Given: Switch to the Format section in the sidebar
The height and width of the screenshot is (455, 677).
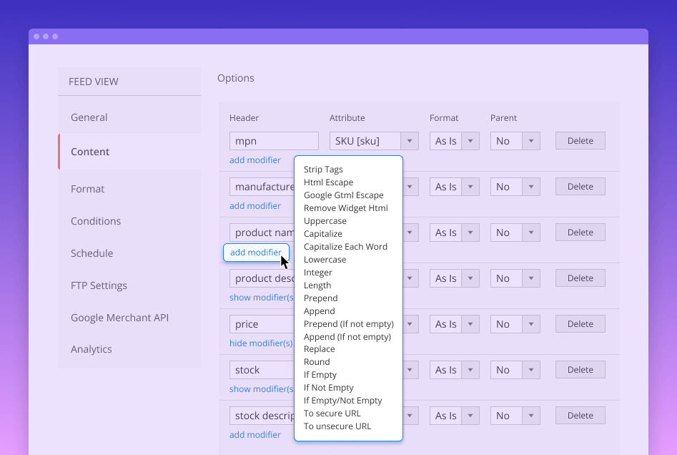Looking at the screenshot, I should tap(87, 188).
